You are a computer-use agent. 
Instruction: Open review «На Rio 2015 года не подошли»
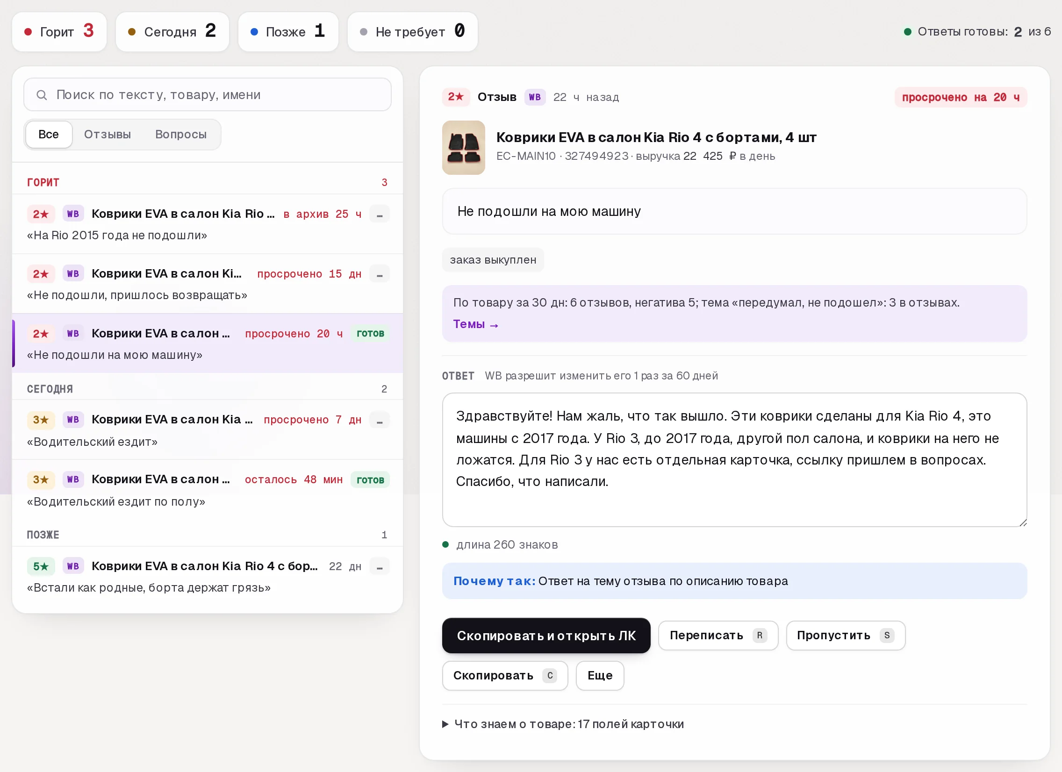(208, 224)
